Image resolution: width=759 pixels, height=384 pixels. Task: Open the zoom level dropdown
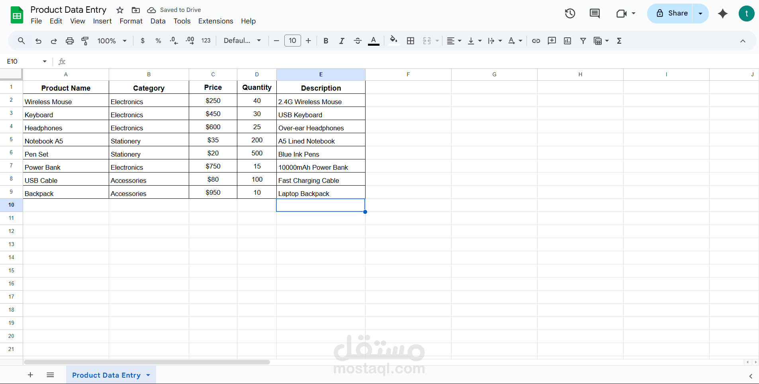[112, 41]
